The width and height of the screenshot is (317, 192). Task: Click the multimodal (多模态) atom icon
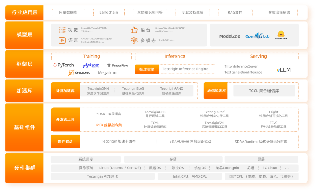coord(134,41)
